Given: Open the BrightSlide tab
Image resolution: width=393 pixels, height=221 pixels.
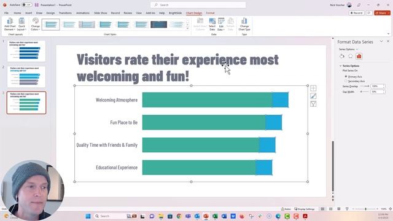Looking at the screenshot, I should coord(175,13).
